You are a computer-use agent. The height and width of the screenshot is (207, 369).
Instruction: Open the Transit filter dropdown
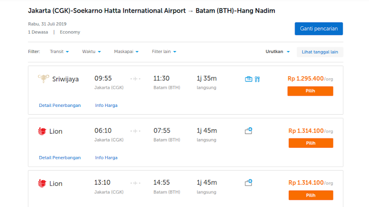pos(59,52)
